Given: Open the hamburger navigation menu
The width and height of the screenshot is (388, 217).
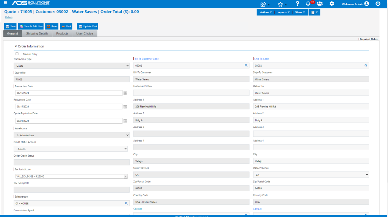Looking at the screenshot, I should pyautogui.click(x=5, y=3).
